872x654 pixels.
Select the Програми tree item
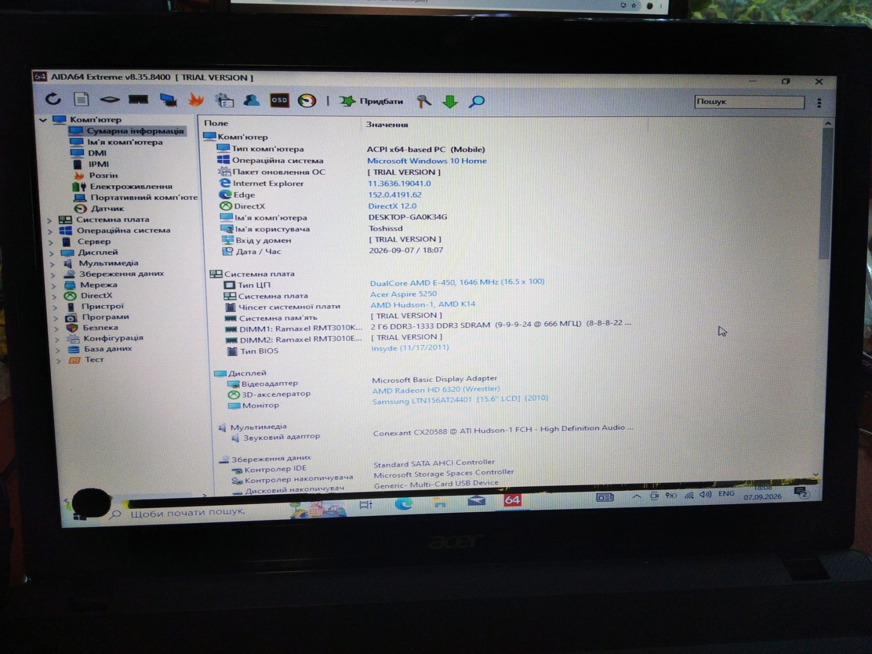(x=97, y=317)
